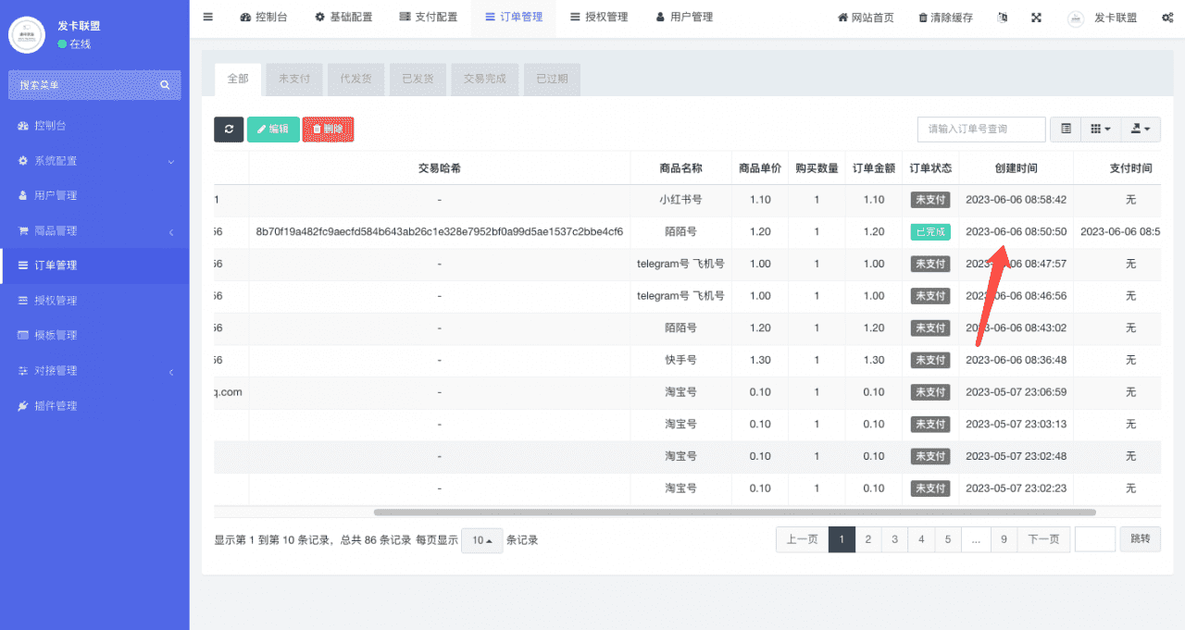
Task: Open the language translation icon
Action: click(x=1003, y=18)
